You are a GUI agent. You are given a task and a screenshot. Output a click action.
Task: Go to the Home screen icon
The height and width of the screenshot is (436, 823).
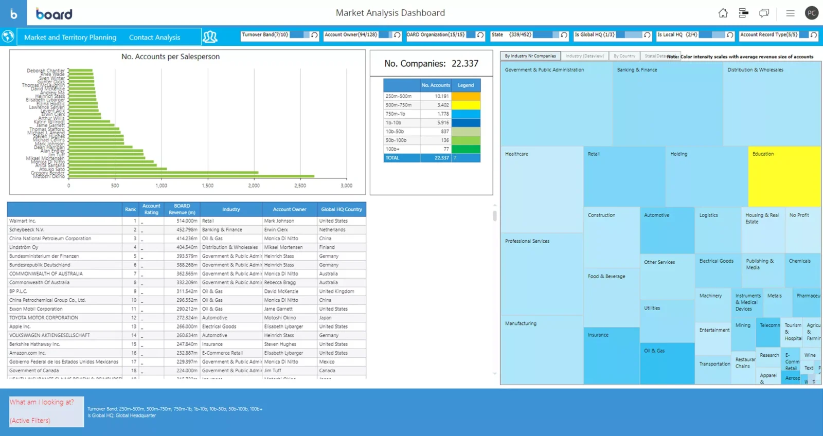[x=723, y=13]
